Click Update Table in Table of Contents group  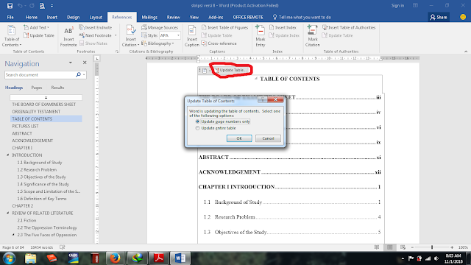pos(39,35)
